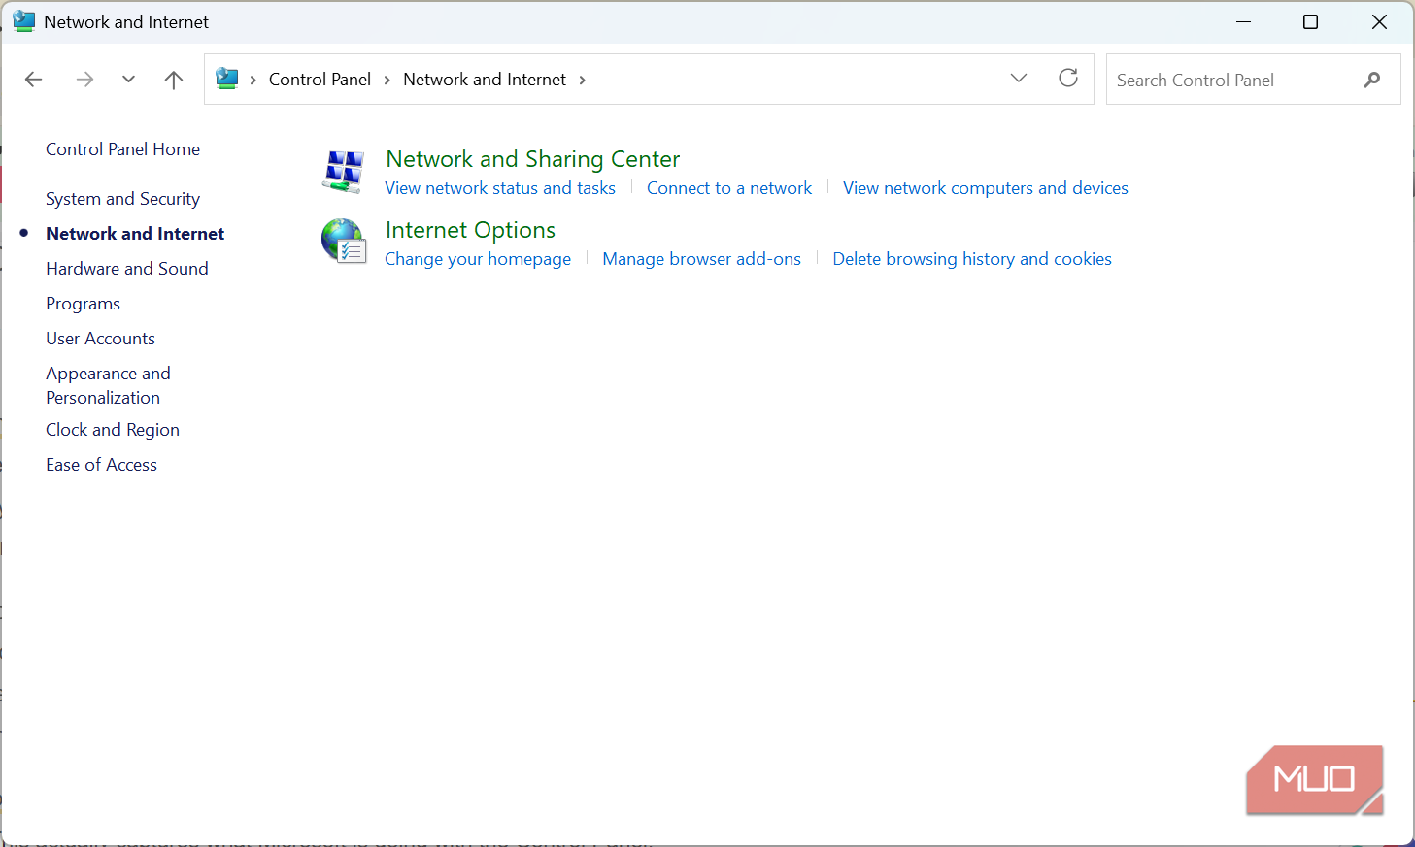1415x847 pixels.
Task: Click the Control Panel icon in address bar
Action: coord(227,79)
